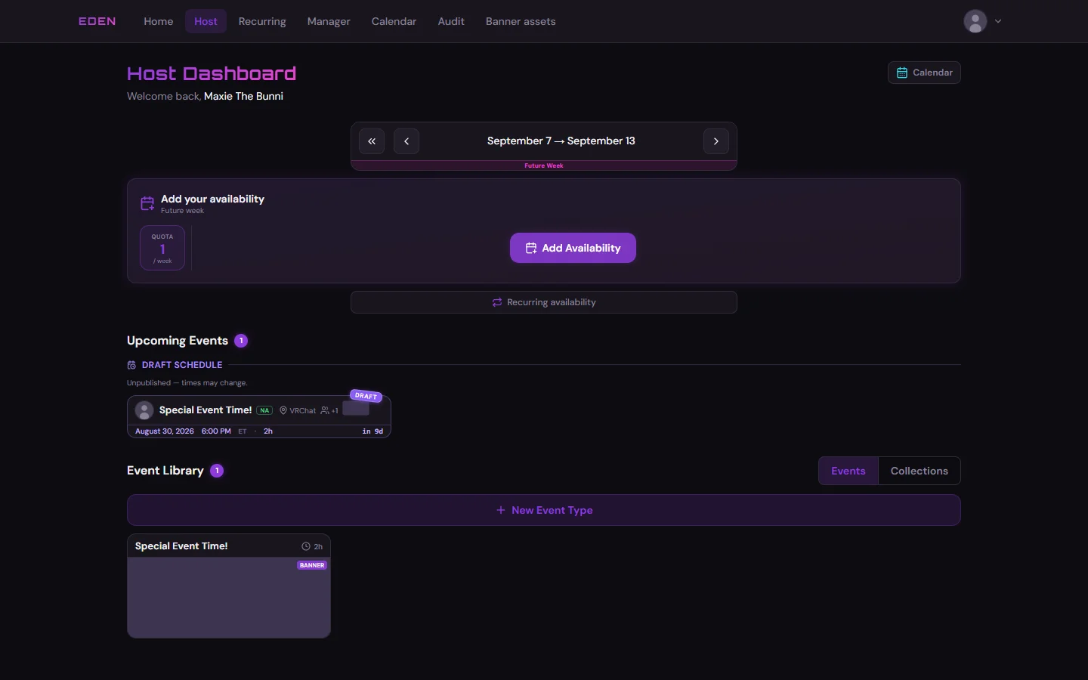This screenshot has height=680, width=1088.
Task: Click the recurring availability loop icon
Action: pyautogui.click(x=497, y=302)
